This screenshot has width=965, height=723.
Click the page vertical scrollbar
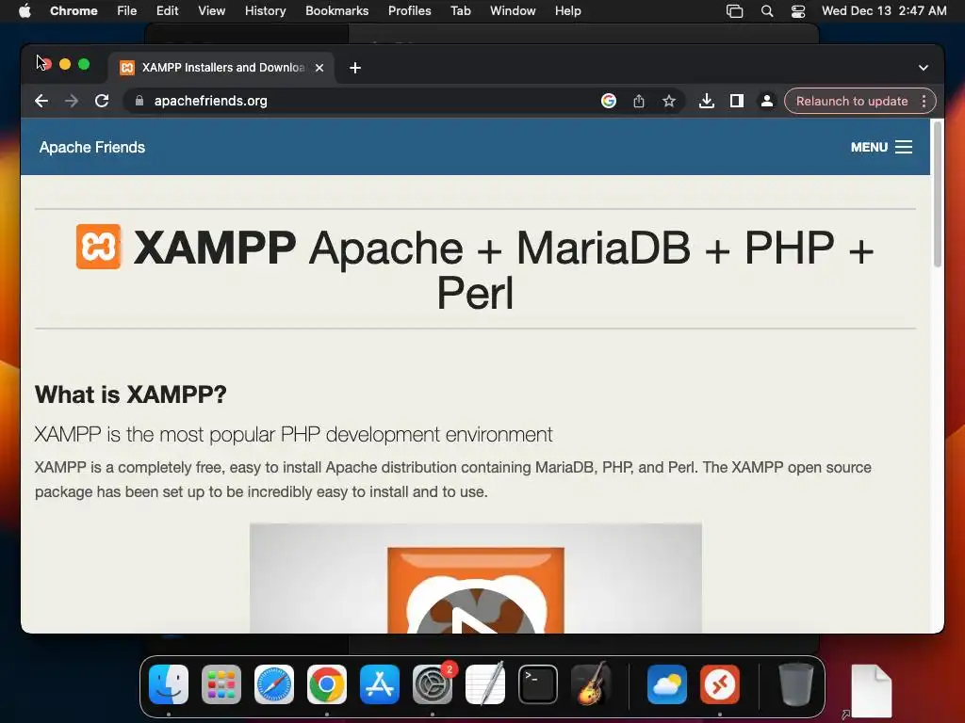point(938,194)
